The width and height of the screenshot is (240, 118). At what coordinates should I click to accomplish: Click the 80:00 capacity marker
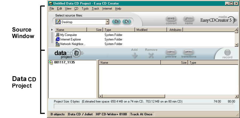pos(231,101)
